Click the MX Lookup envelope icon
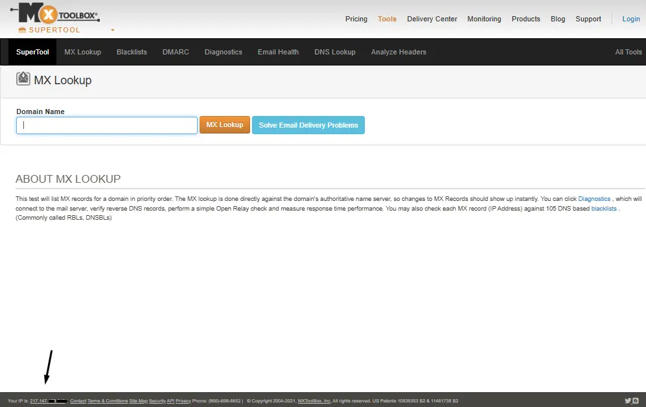The height and width of the screenshot is (407, 646). pyautogui.click(x=23, y=79)
